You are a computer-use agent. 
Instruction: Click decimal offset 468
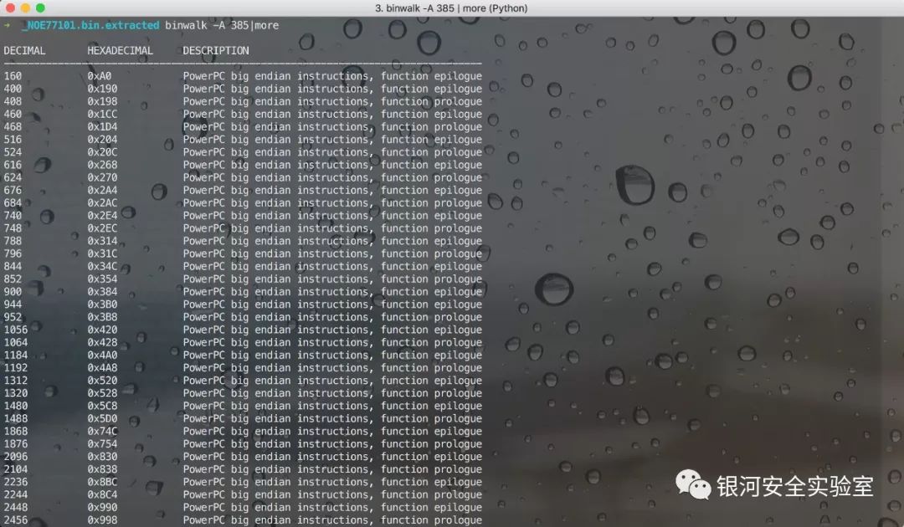(13, 126)
